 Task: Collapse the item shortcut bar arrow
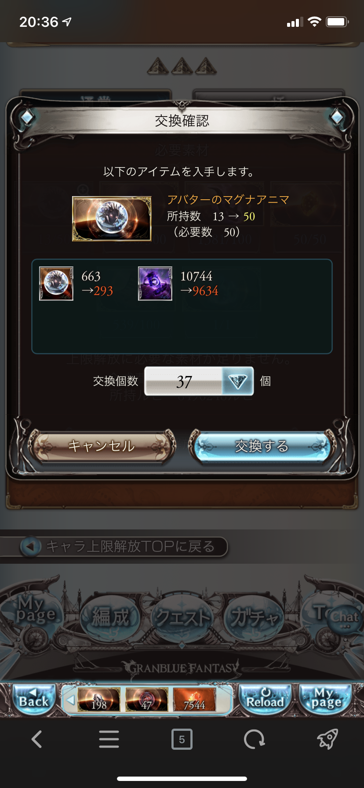pyautogui.click(x=69, y=699)
